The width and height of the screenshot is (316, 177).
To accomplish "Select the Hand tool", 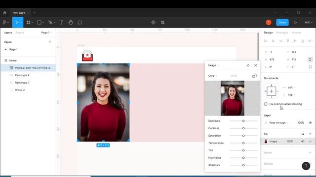I will point(70,23).
